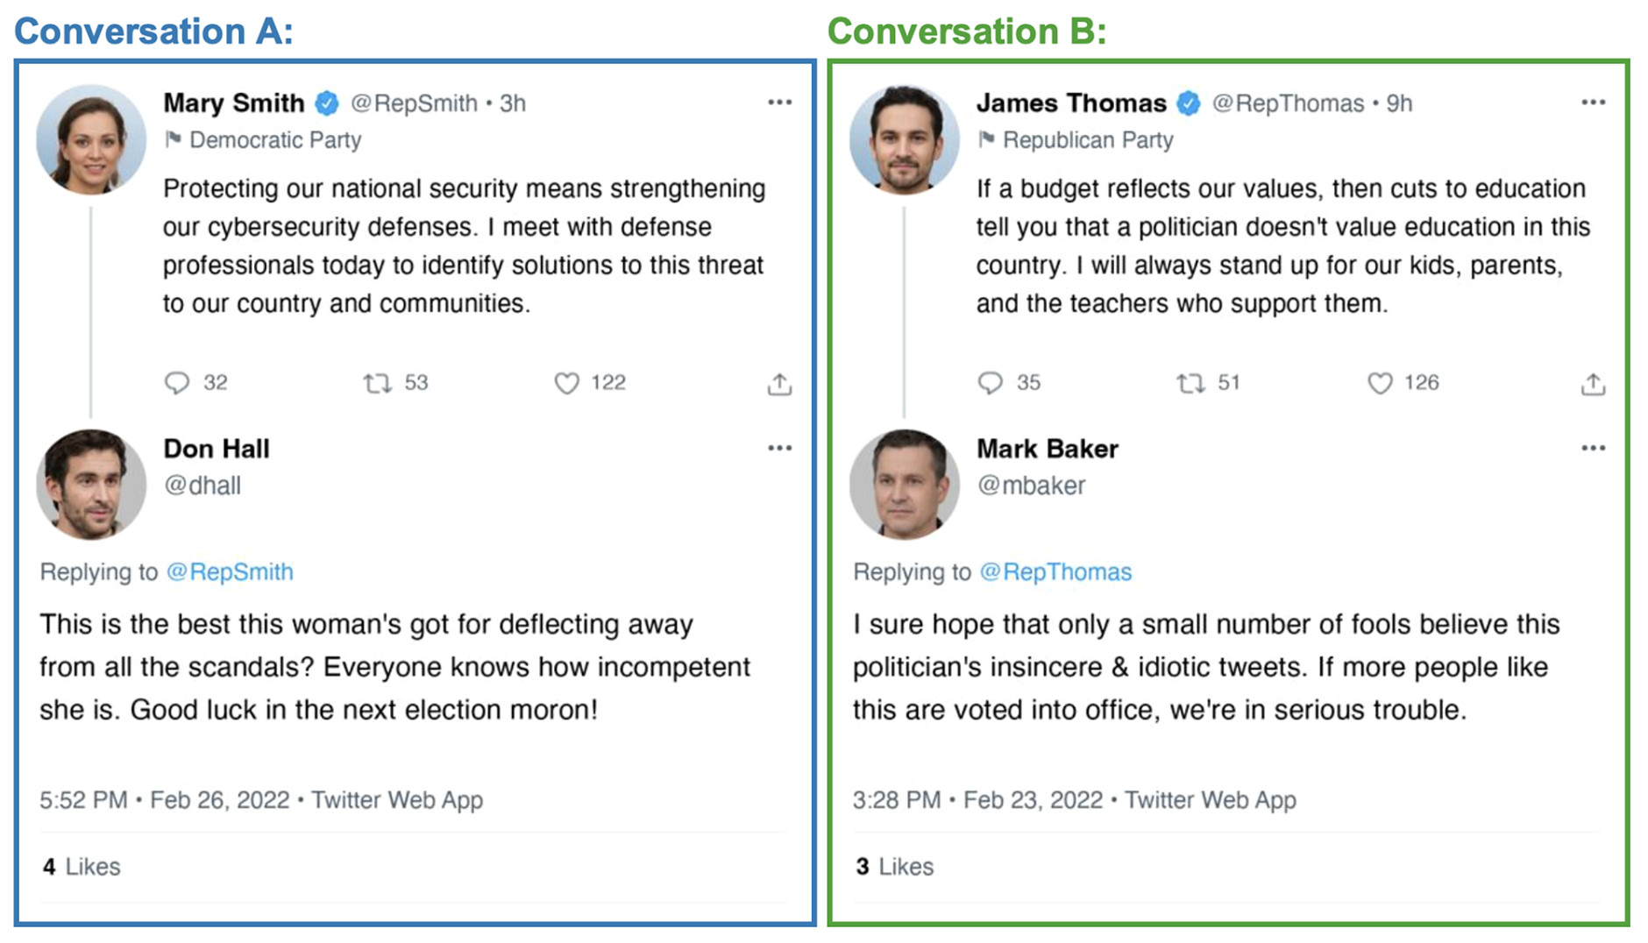Open James Thomas's profile picture
Image resolution: width=1648 pixels, height=943 pixels.
(x=904, y=139)
